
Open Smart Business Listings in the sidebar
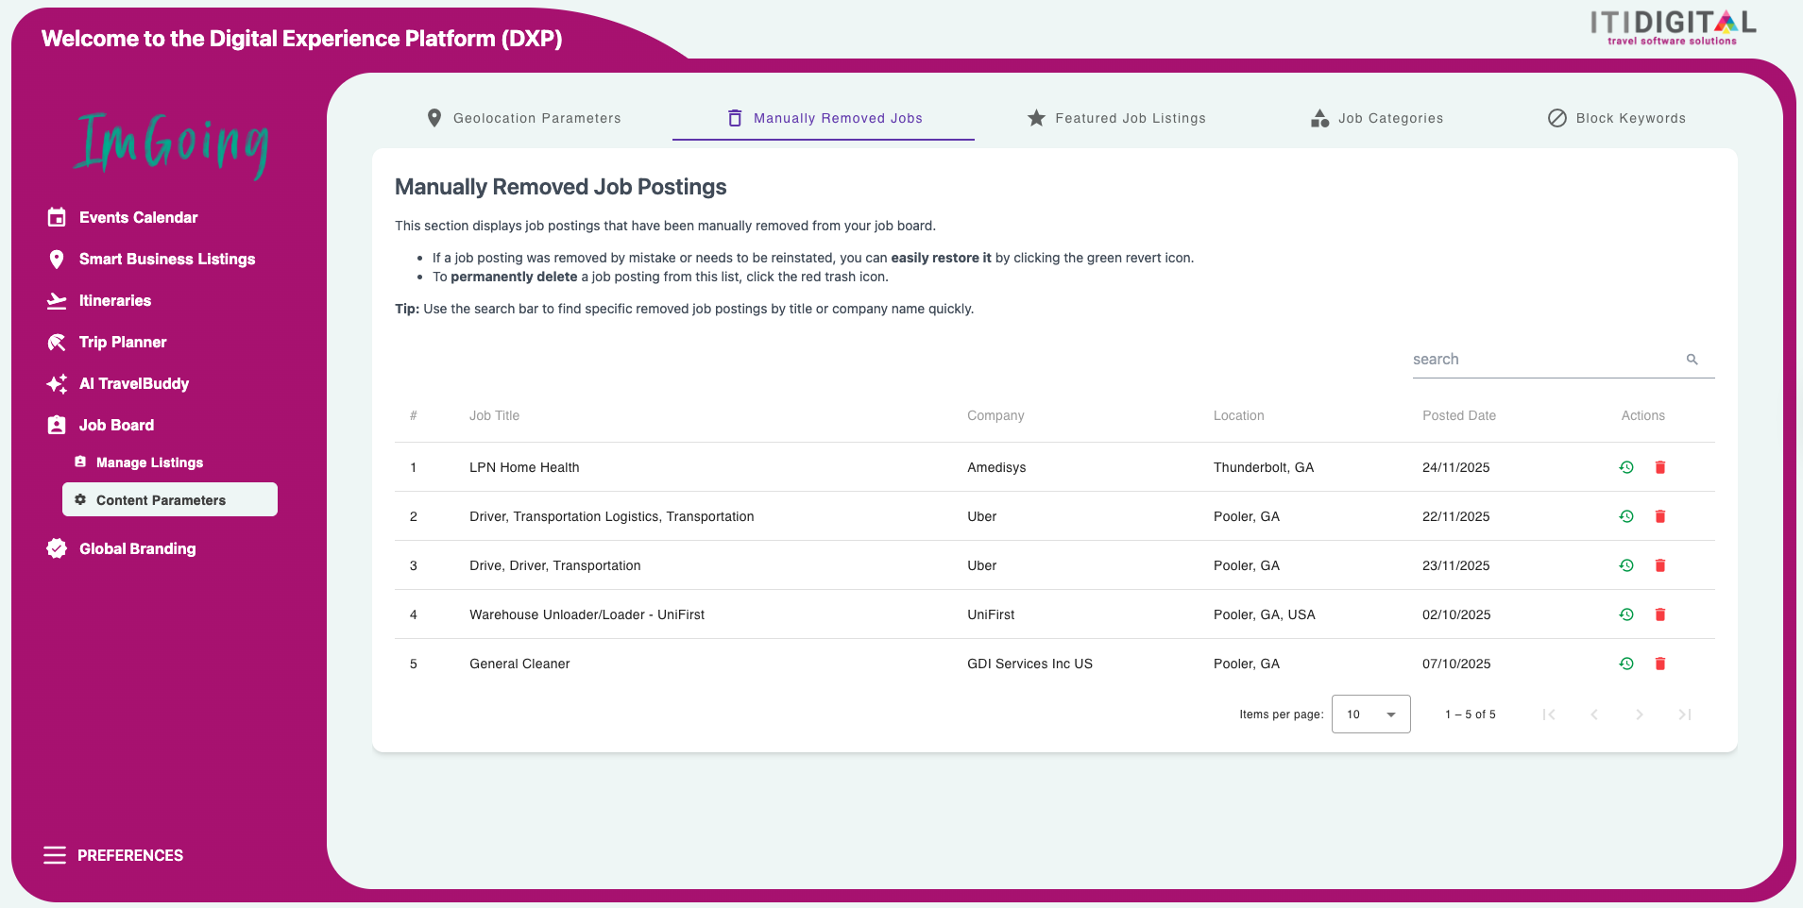(x=167, y=259)
